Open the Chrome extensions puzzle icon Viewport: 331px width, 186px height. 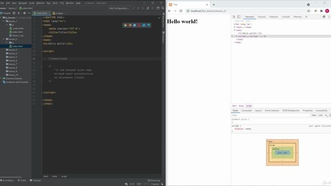(x=321, y=11)
